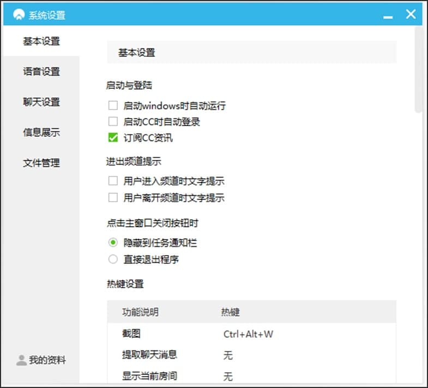The height and width of the screenshot is (388, 428).
Task: Go to 聊天设置 section
Action: pos(41,102)
